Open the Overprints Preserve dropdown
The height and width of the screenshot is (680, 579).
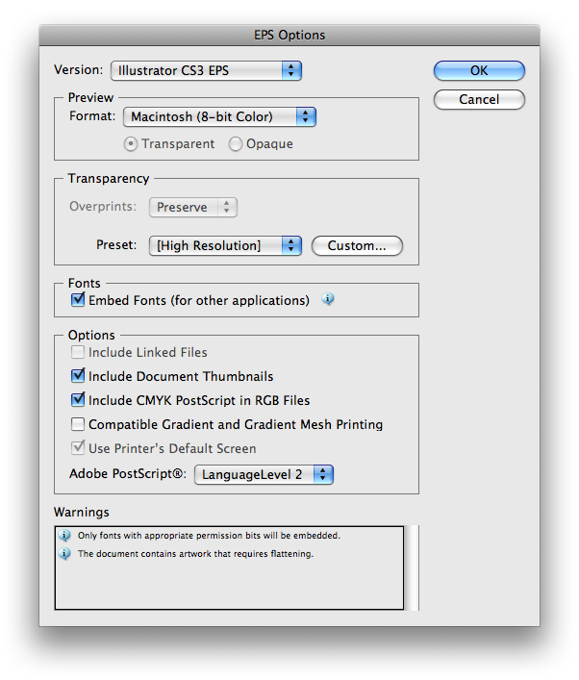[x=193, y=207]
